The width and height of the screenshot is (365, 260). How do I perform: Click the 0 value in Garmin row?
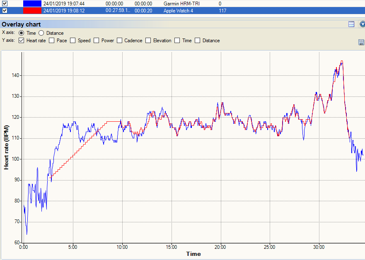click(x=220, y=4)
